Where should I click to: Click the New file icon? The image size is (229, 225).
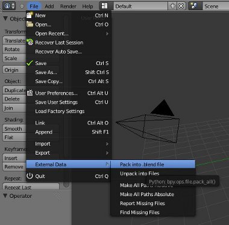tap(30, 15)
